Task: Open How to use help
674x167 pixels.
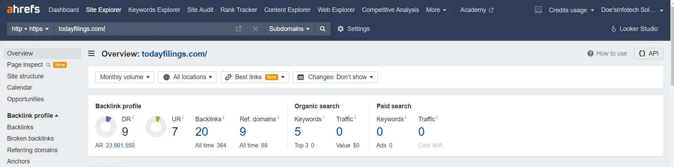Action: pos(607,53)
